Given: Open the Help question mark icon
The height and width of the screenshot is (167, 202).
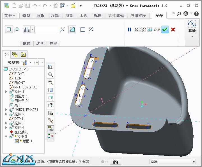Looking at the screenshot, I should coord(196,14).
